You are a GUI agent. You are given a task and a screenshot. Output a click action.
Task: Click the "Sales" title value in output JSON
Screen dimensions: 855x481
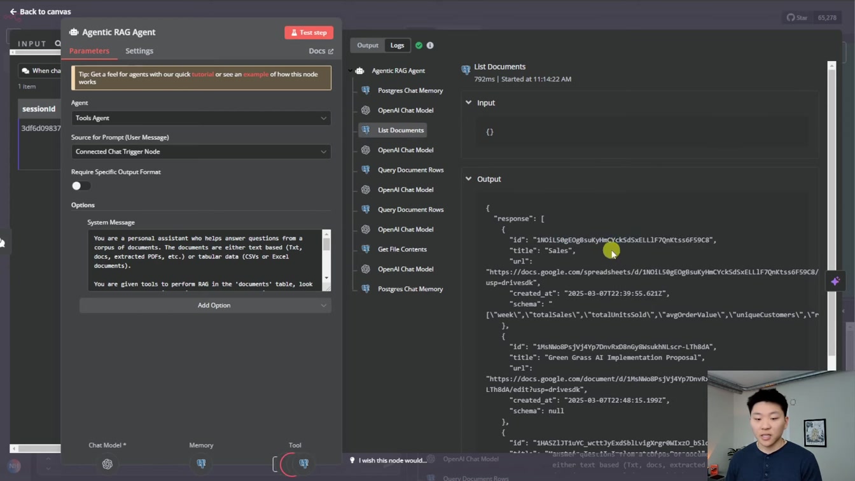tap(559, 251)
